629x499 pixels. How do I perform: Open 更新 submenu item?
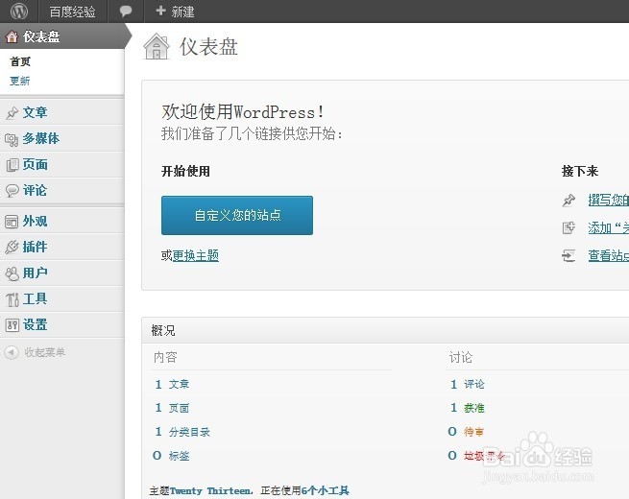tap(19, 81)
